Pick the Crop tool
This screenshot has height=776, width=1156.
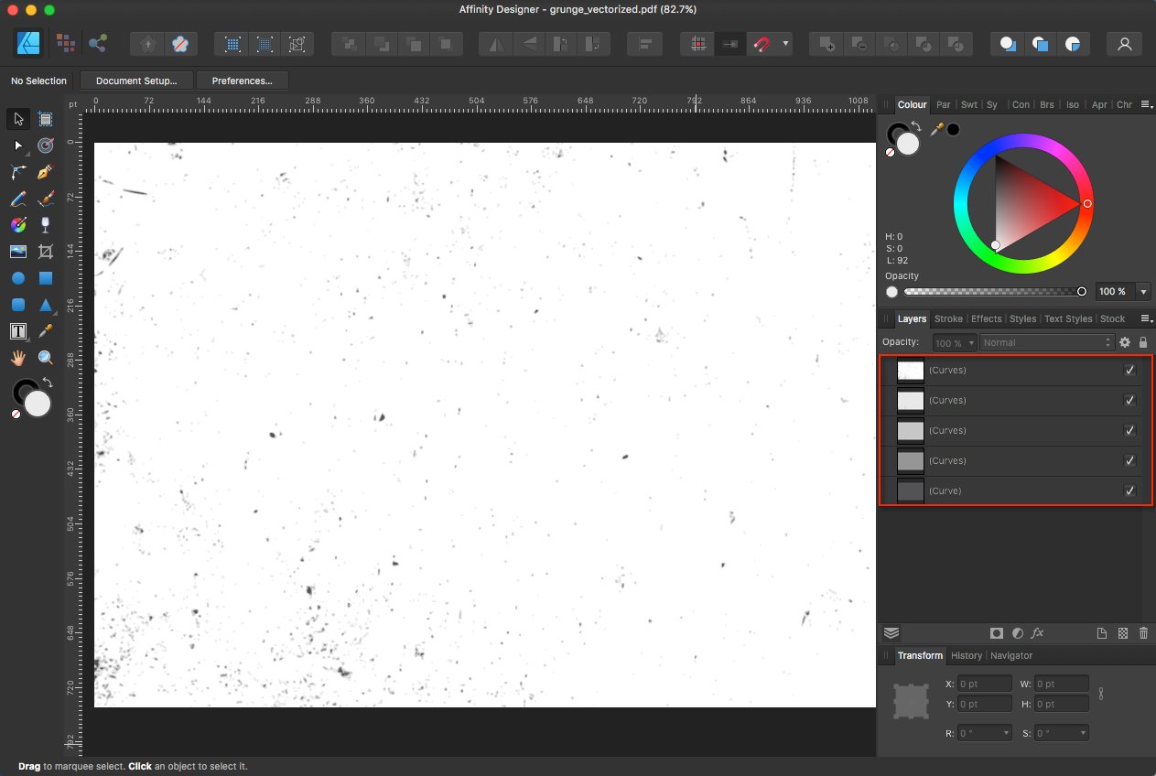coord(46,252)
